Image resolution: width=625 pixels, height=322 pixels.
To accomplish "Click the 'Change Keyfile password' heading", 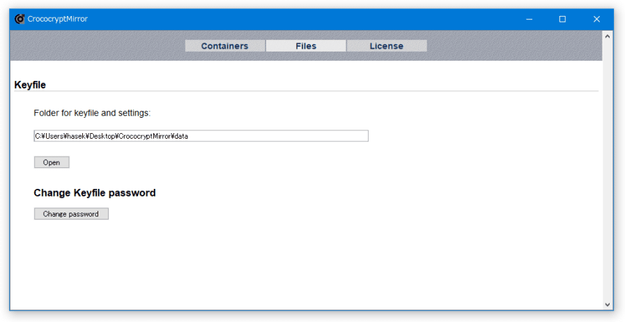I will [95, 193].
